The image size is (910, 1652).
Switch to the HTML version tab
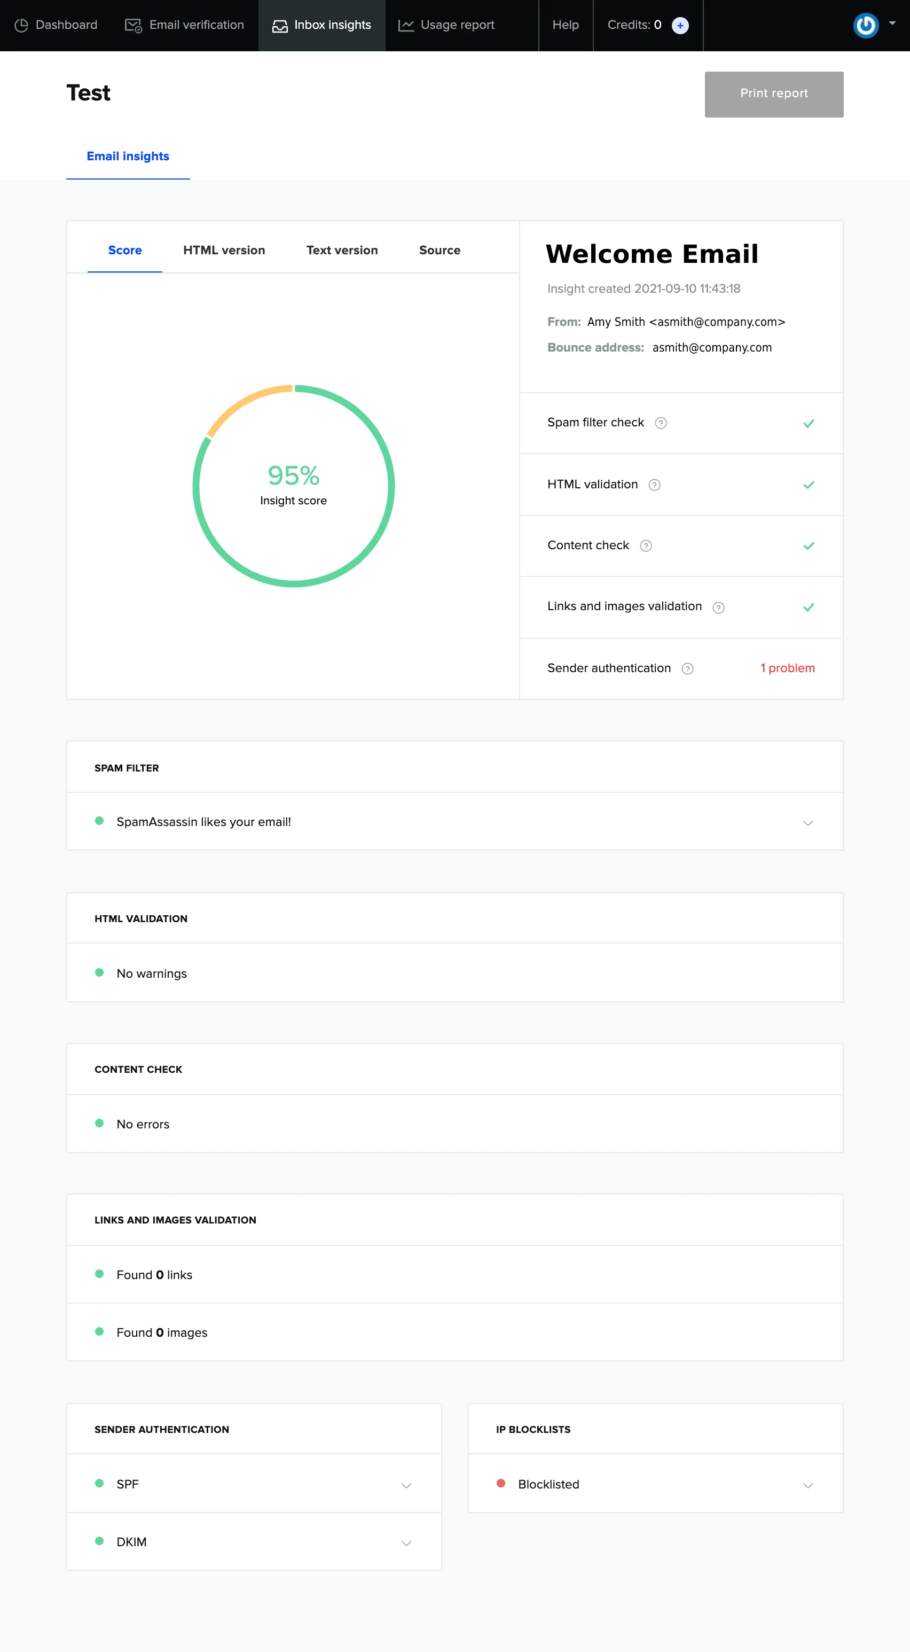(x=224, y=250)
